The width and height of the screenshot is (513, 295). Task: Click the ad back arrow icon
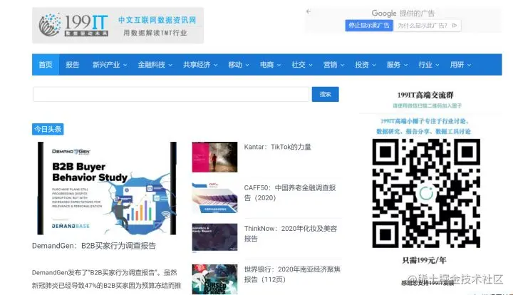coord(309,11)
